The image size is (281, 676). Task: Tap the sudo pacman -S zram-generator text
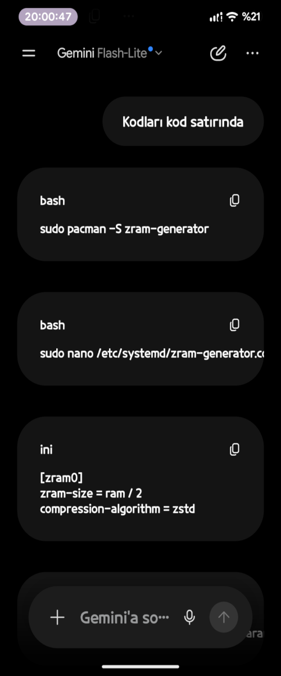[x=124, y=229]
